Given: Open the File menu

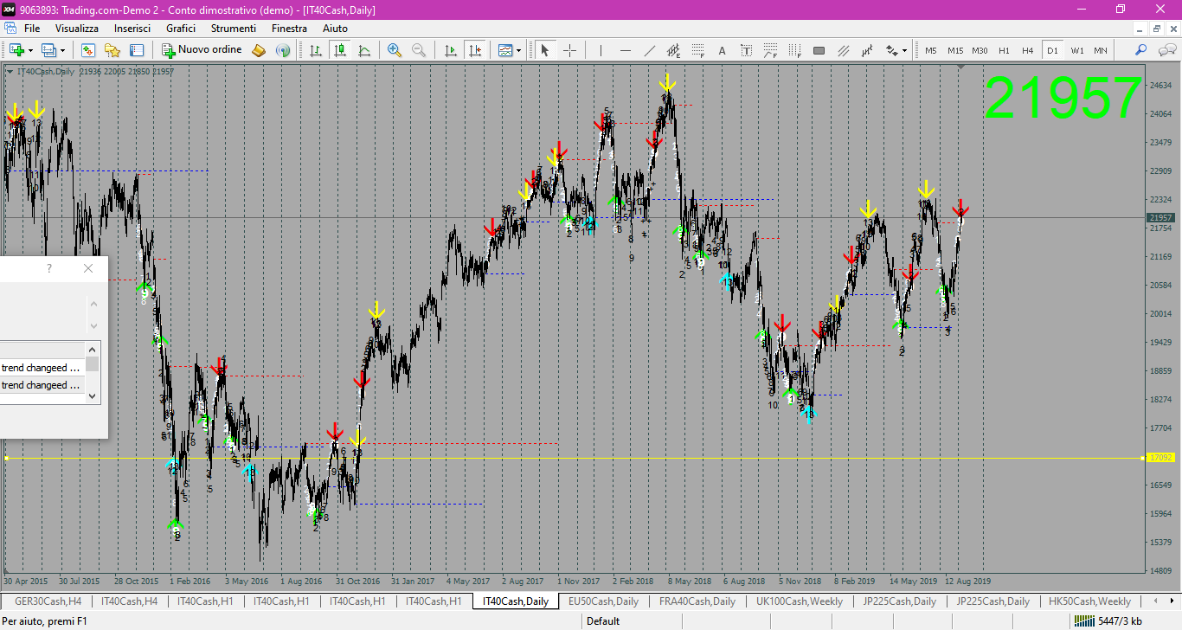Looking at the screenshot, I should [x=32, y=29].
